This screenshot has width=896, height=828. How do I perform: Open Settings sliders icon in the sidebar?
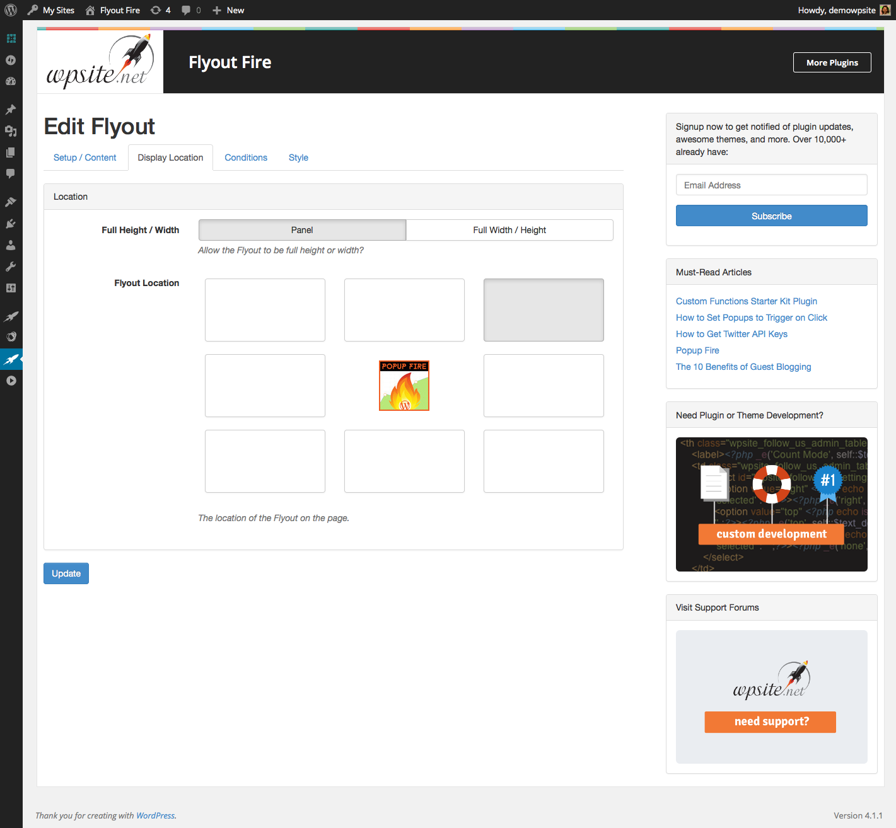(x=11, y=288)
